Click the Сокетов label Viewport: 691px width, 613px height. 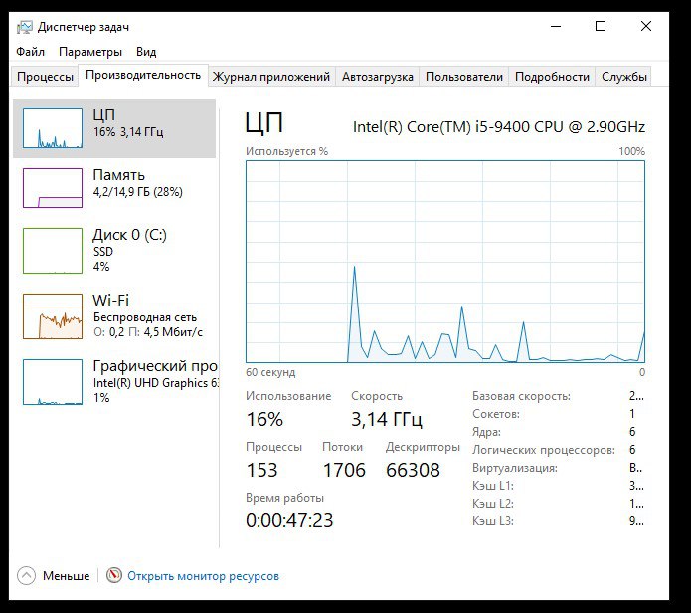pos(496,414)
